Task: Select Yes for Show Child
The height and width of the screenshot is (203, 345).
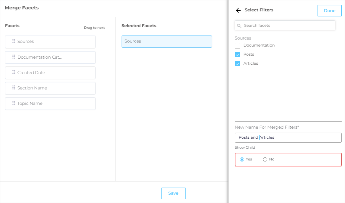Action: click(242, 159)
